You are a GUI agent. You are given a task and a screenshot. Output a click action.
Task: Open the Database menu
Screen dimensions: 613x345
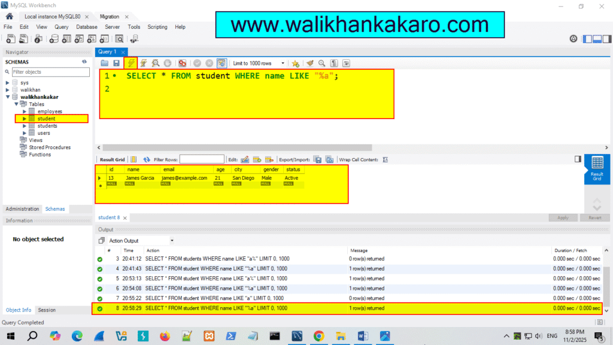click(86, 27)
